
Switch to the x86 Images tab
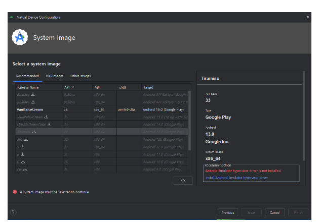[x=55, y=76]
